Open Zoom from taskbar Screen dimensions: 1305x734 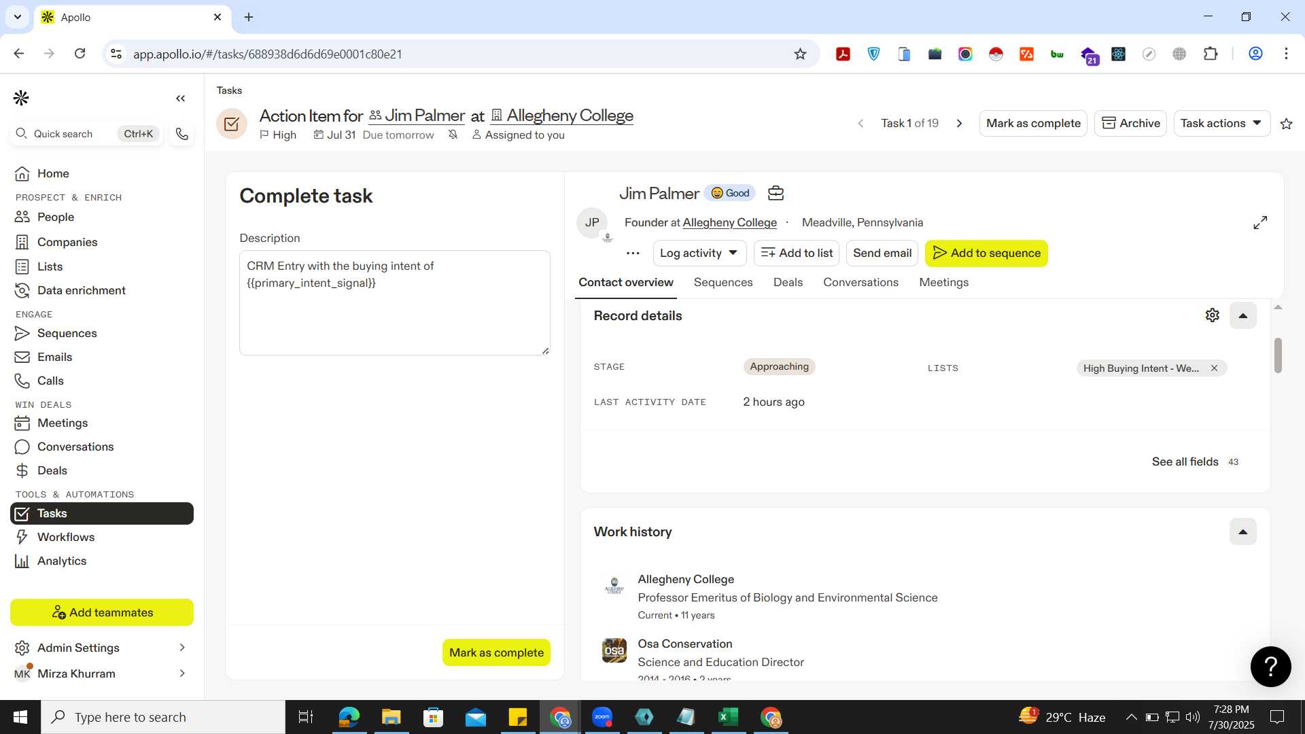pyautogui.click(x=602, y=717)
